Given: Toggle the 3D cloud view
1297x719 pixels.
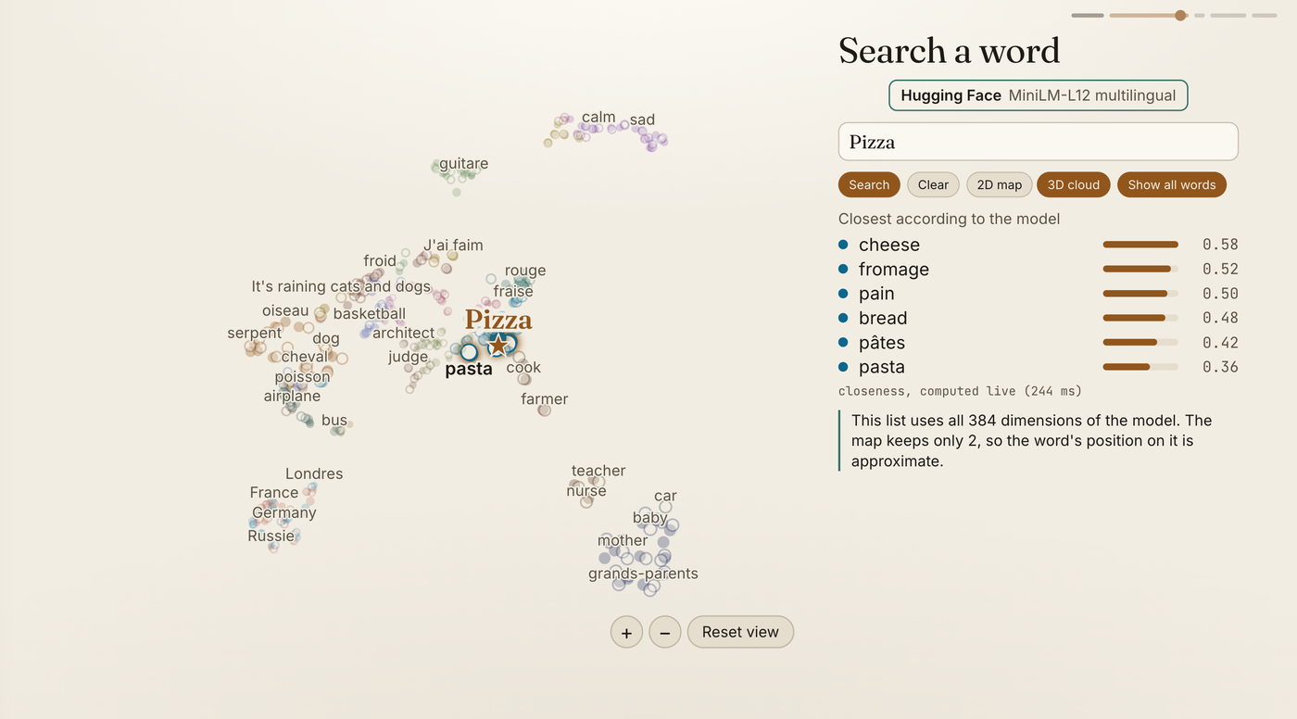Looking at the screenshot, I should pyautogui.click(x=1074, y=184).
